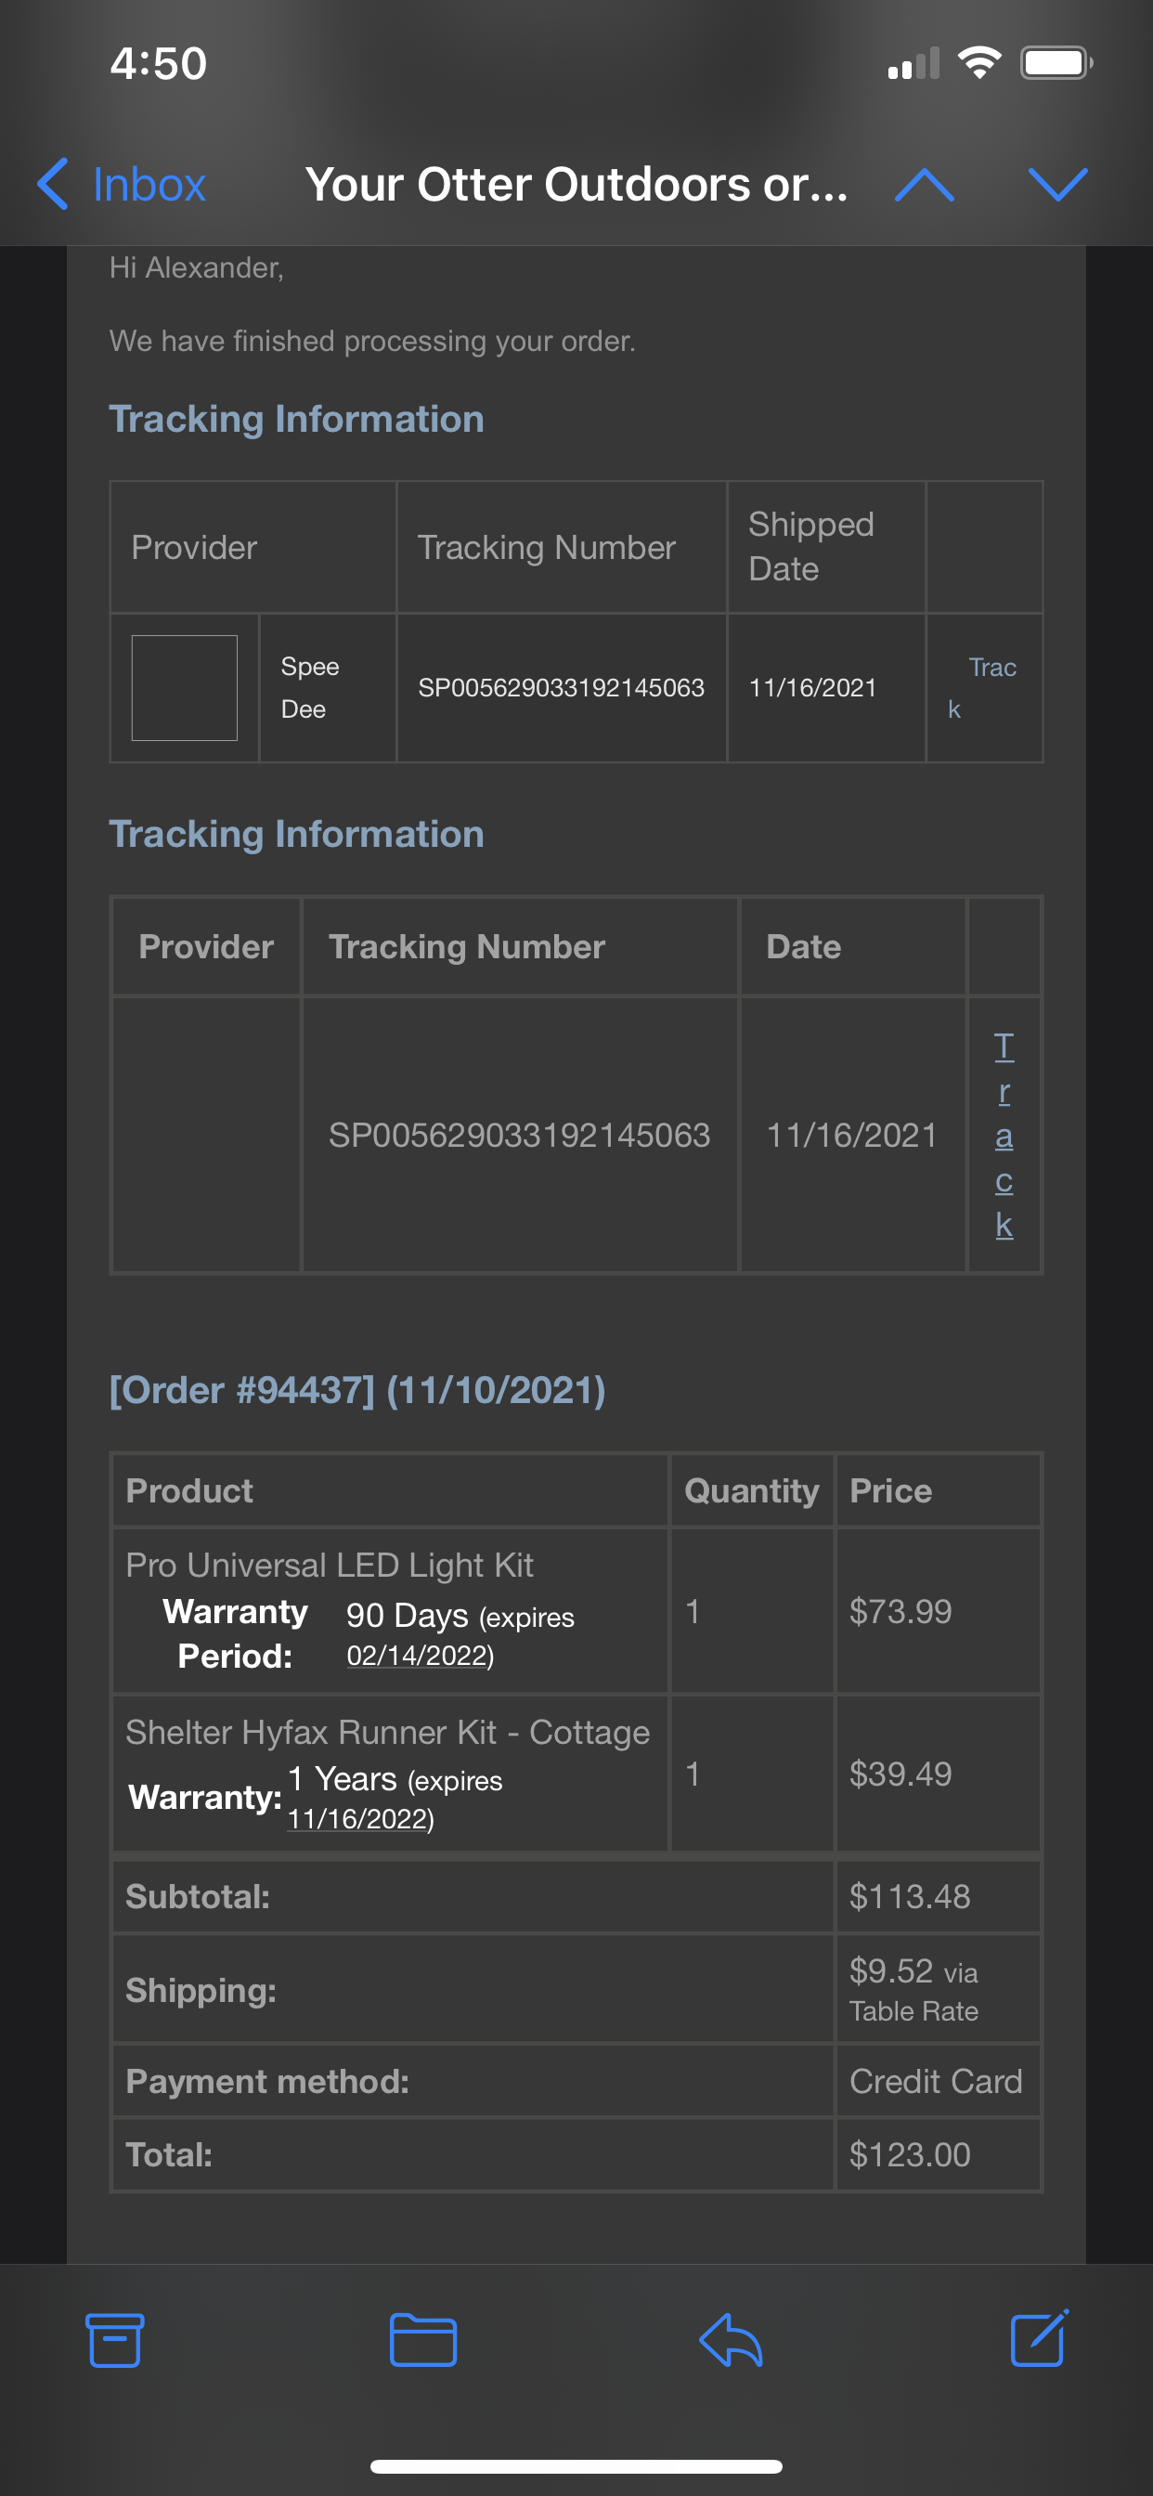Open previous message with up chevron
The image size is (1153, 2496).
click(925, 184)
